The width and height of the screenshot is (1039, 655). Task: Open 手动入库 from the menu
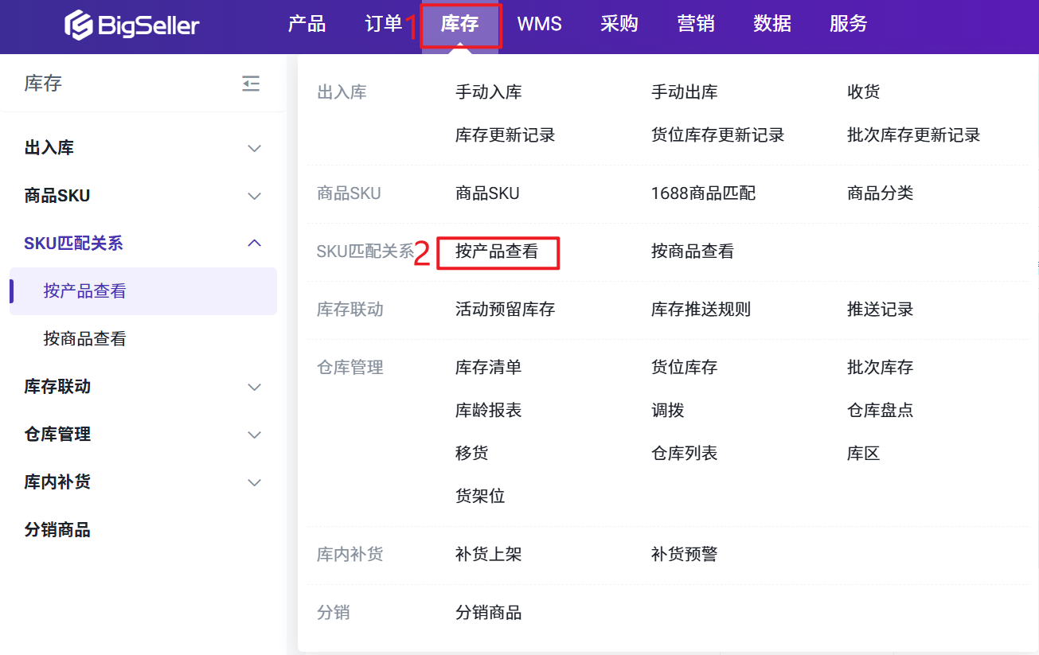[x=488, y=92]
